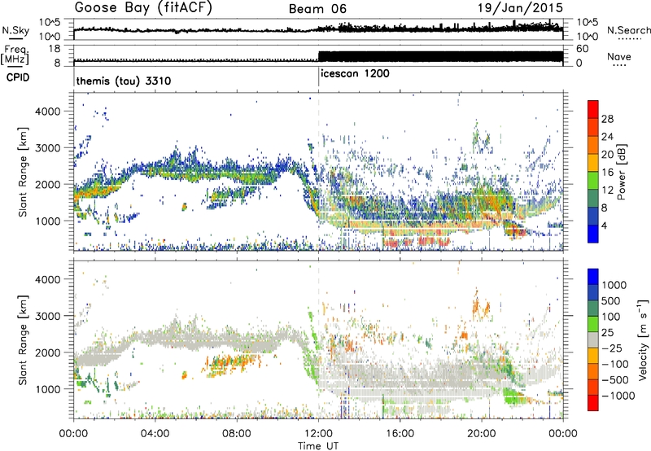Click the 'CPID' row label
The height and width of the screenshot is (451, 651).
pyautogui.click(x=18, y=77)
